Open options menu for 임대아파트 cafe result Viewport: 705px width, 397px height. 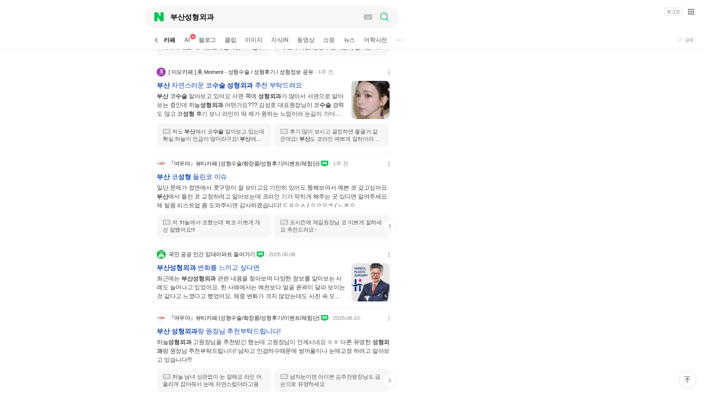389,254
